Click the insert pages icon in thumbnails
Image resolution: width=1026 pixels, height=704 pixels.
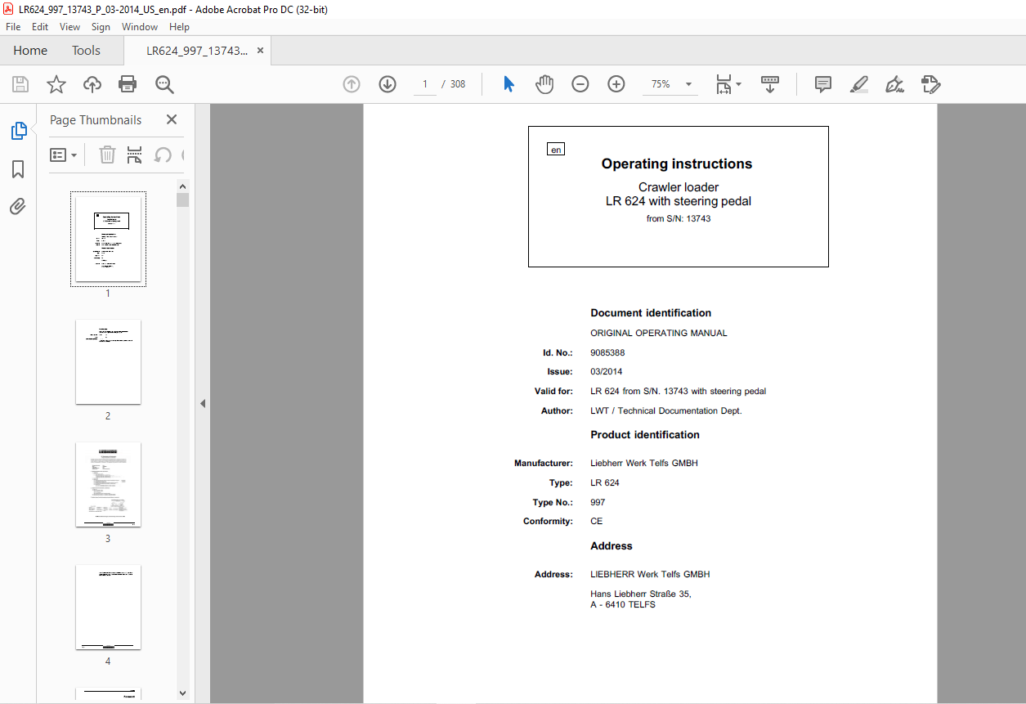135,155
